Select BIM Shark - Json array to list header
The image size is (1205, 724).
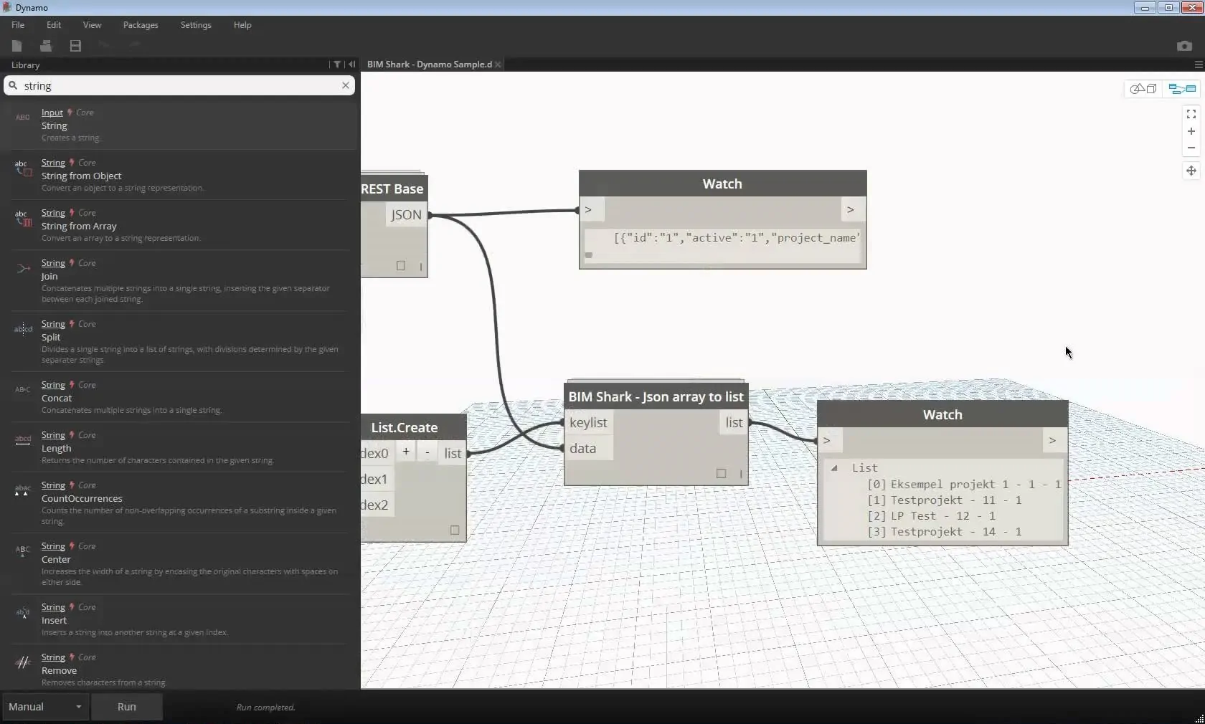point(656,396)
